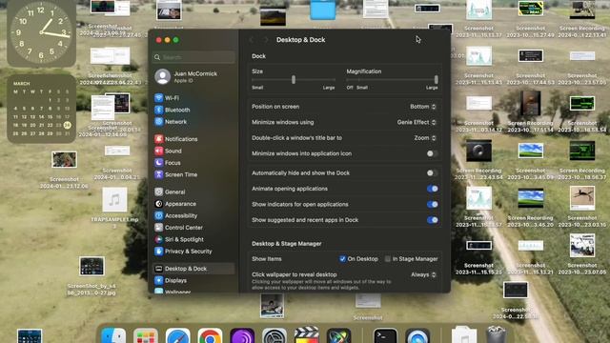Select the TRAPSAMPLE1.mp3 file on desktop

coord(114,207)
